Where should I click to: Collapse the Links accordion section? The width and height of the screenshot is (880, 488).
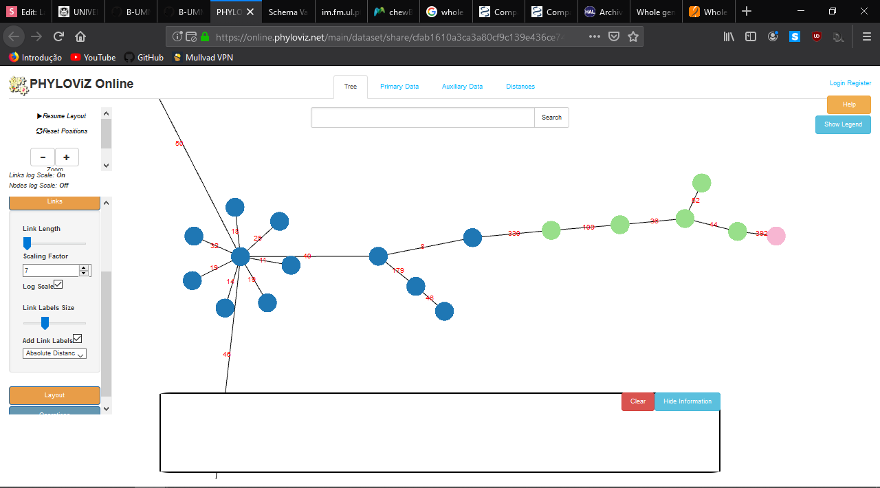(54, 202)
